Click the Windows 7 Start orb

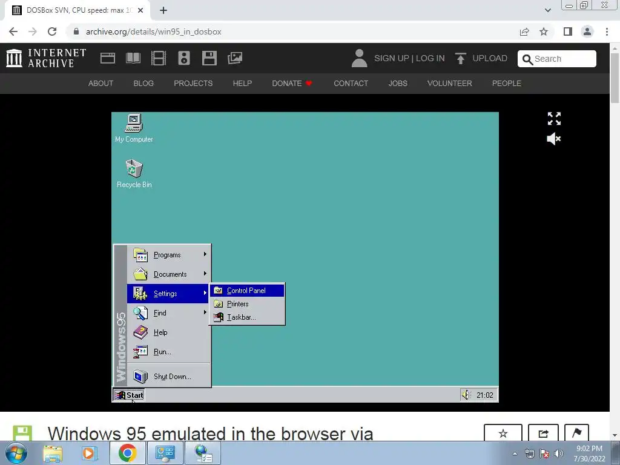click(16, 453)
